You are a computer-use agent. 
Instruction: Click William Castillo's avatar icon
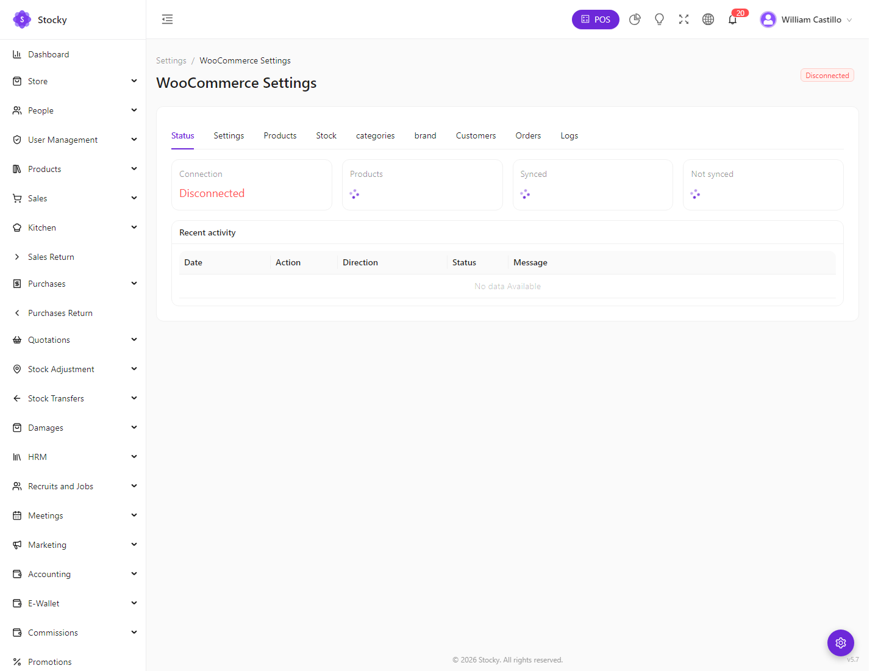tap(768, 20)
